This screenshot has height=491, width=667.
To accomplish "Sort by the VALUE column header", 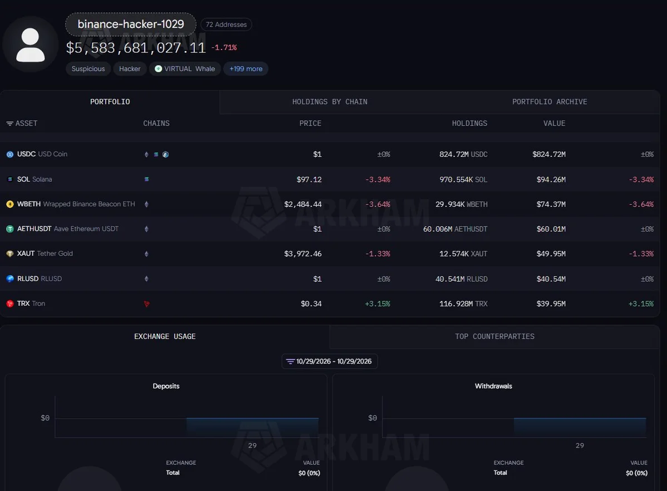I will (x=554, y=123).
